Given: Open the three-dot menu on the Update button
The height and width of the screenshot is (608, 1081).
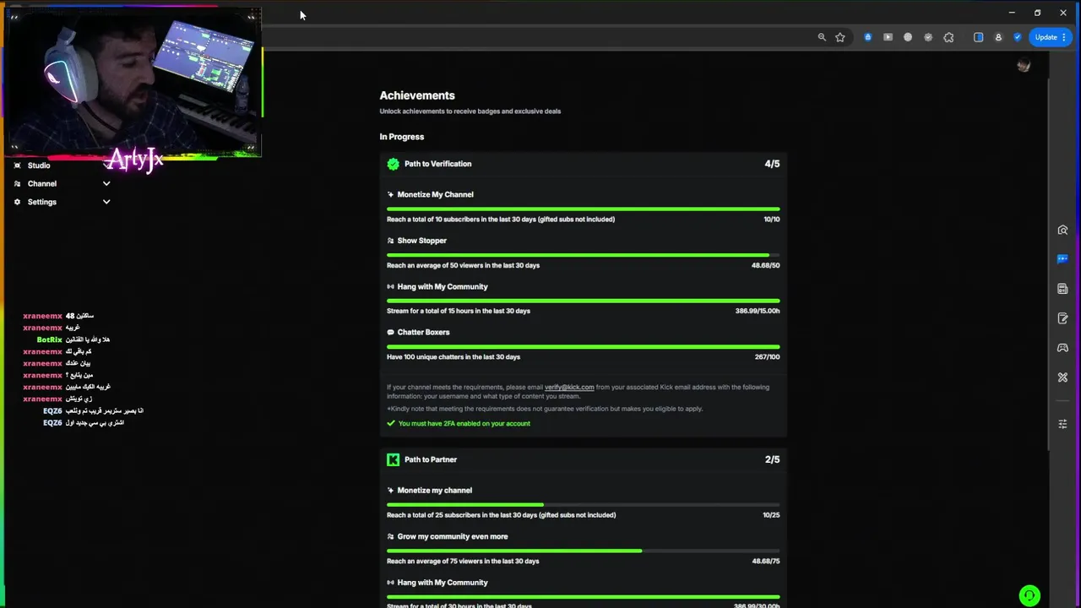Looking at the screenshot, I should (x=1064, y=37).
